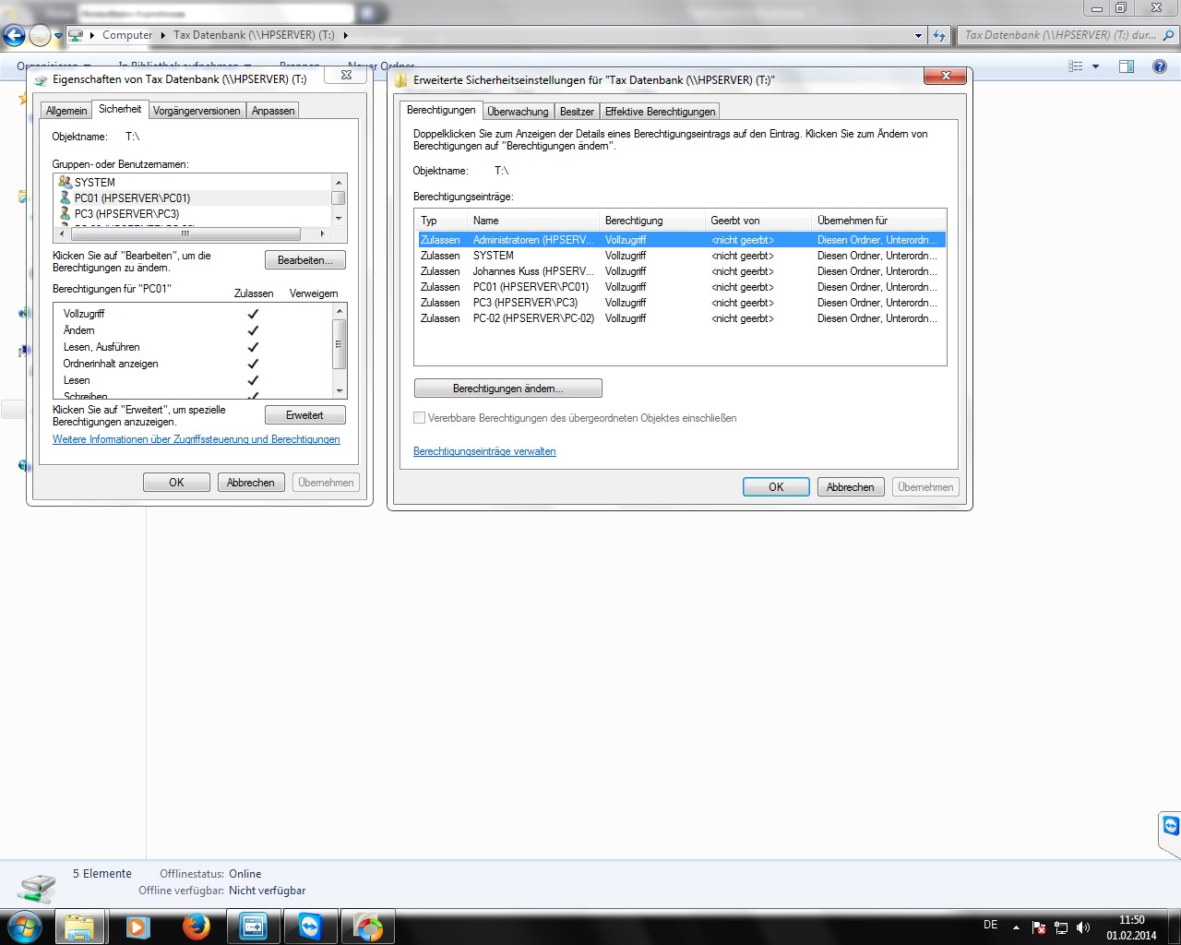Click in the Tax Datenbank search field
This screenshot has width=1181, height=945.
pyautogui.click(x=1059, y=35)
